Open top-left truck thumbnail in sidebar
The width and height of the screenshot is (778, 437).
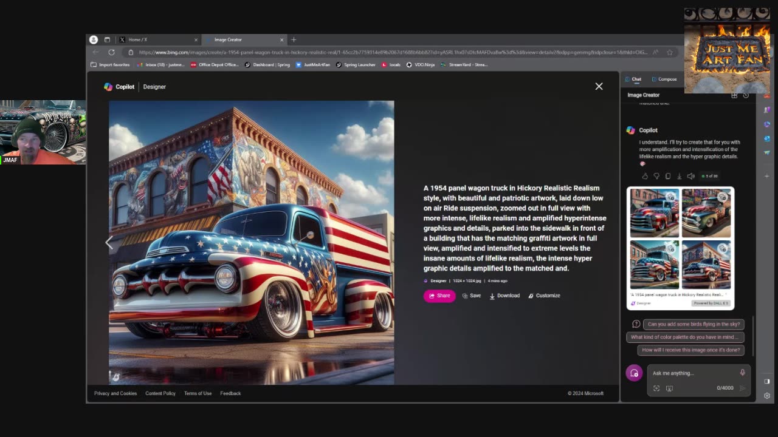pyautogui.click(x=655, y=212)
